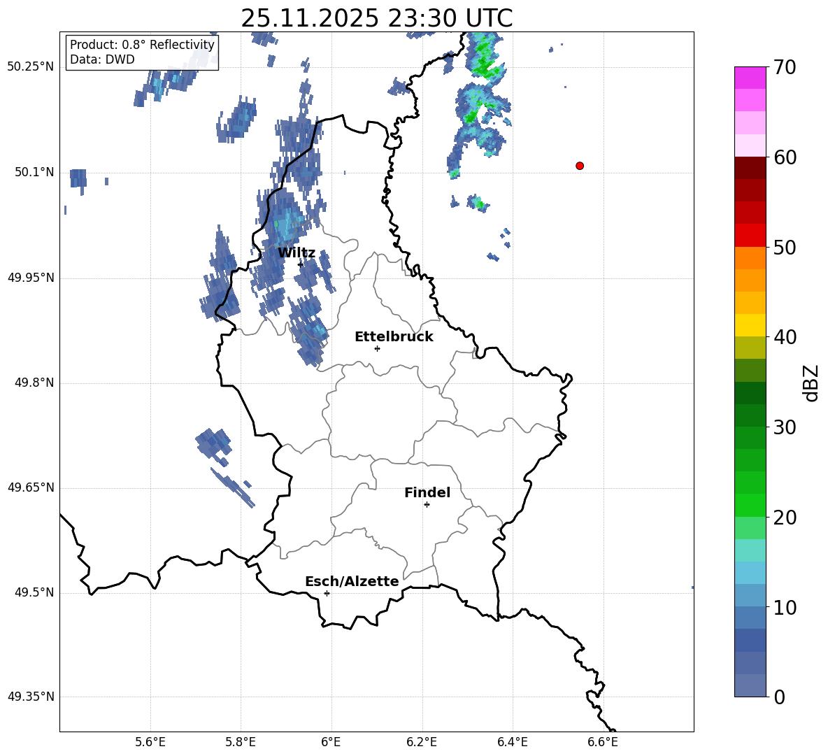Click the 6°E longitude label

tap(331, 742)
